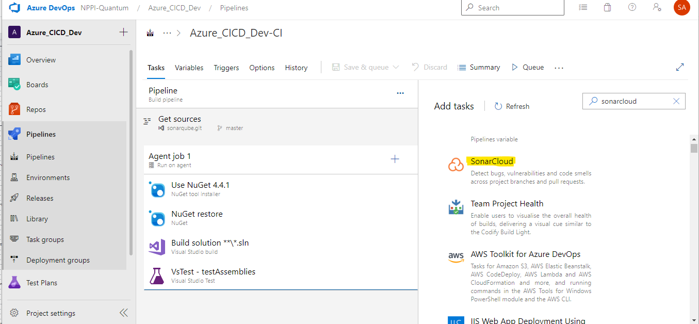Image resolution: width=699 pixels, height=324 pixels.
Task: Click the Task groups icon
Action: (x=14, y=239)
